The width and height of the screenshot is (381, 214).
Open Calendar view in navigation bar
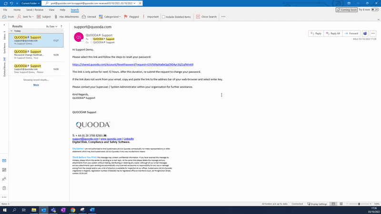tap(4, 170)
